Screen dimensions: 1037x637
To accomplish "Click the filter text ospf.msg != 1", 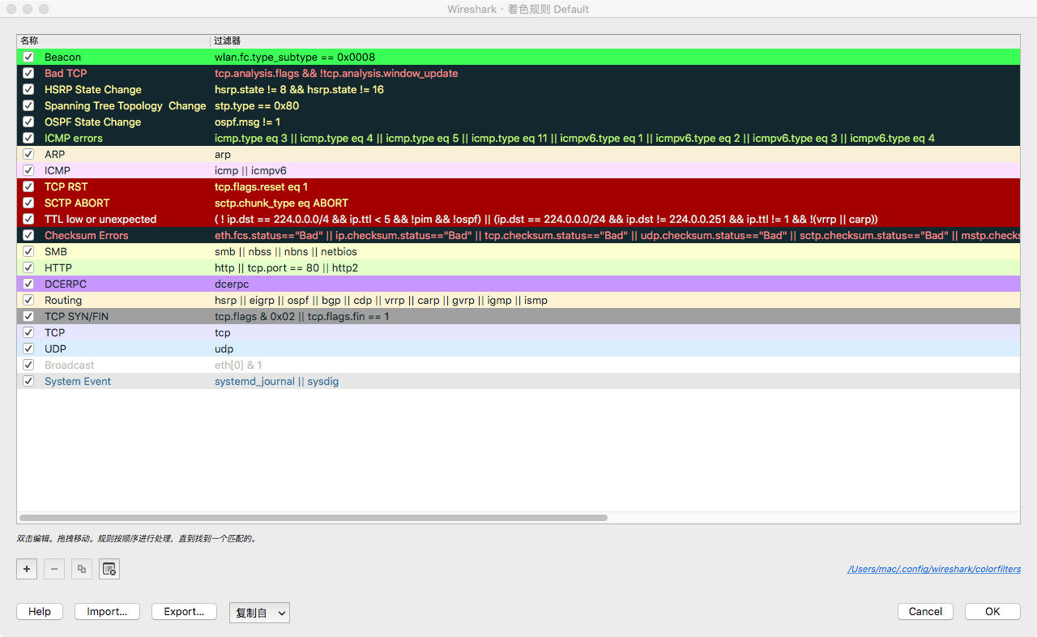I will [x=247, y=122].
